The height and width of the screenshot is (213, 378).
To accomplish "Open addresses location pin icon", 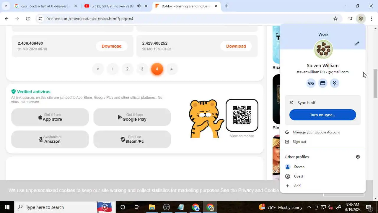I will 335,83.
